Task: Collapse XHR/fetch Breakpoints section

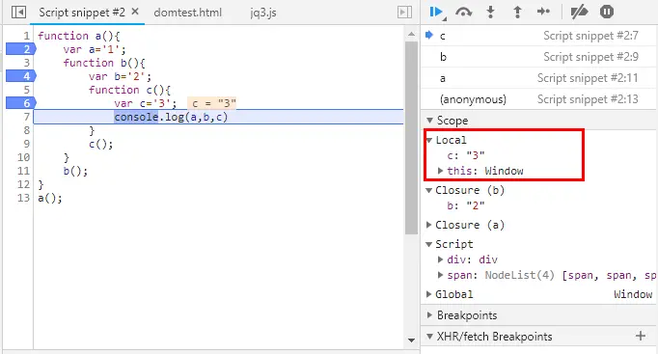Action: [x=429, y=337]
